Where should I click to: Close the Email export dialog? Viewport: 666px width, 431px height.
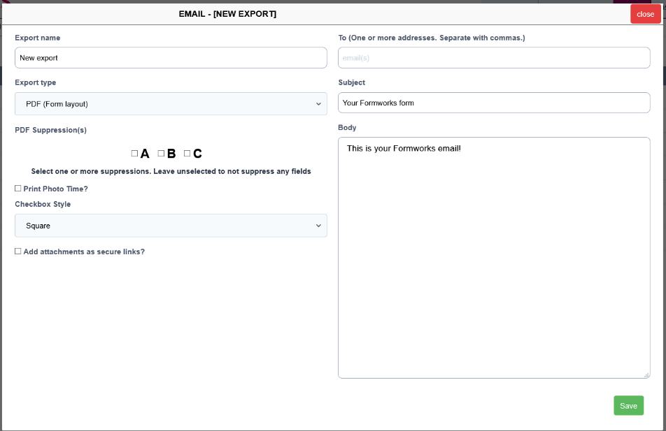(646, 14)
